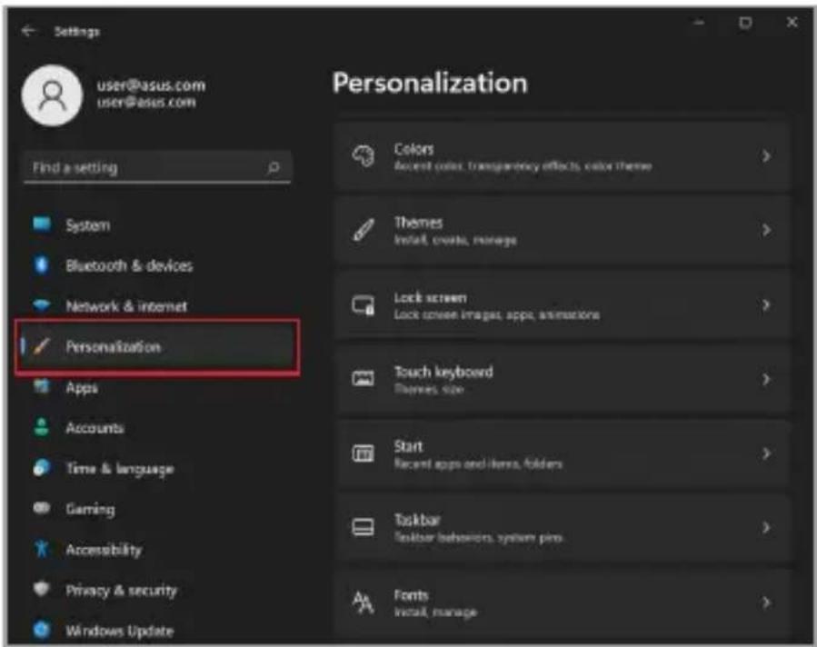Viewport: 817px width, 647px height.
Task: Expand Touch keyboard with its chevron
Action: (x=766, y=379)
